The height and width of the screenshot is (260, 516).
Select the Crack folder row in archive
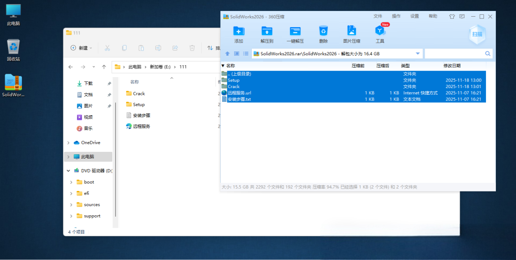[x=354, y=87]
